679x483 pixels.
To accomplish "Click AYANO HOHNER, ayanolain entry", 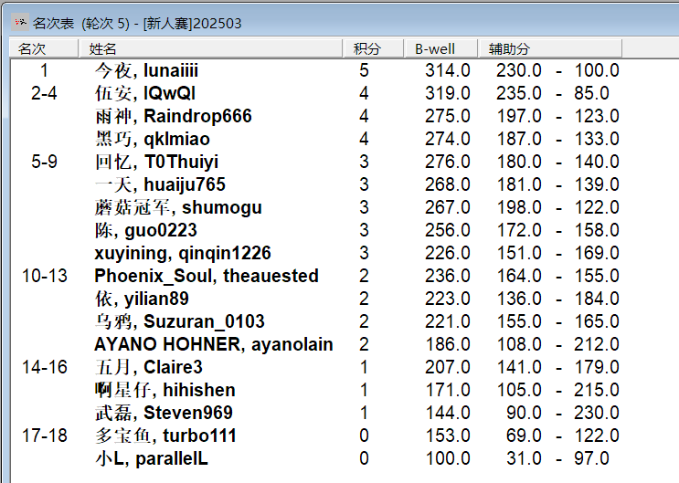I will click(213, 345).
